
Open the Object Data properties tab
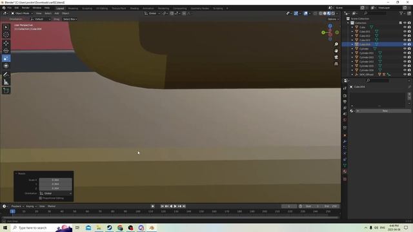coord(345,166)
